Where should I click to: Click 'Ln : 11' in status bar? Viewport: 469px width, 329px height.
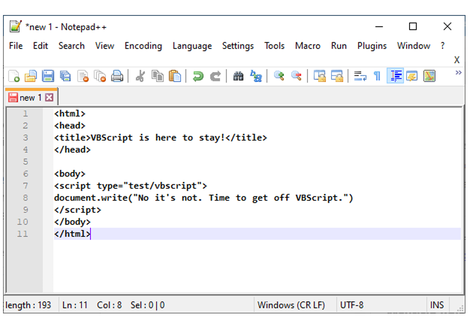click(75, 305)
